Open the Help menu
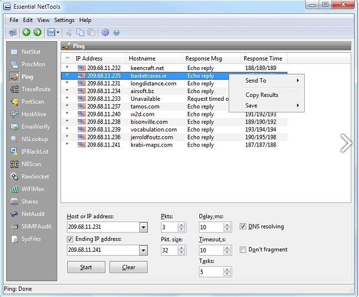Image resolution: width=359 pixels, height=297 pixels. 85,20
